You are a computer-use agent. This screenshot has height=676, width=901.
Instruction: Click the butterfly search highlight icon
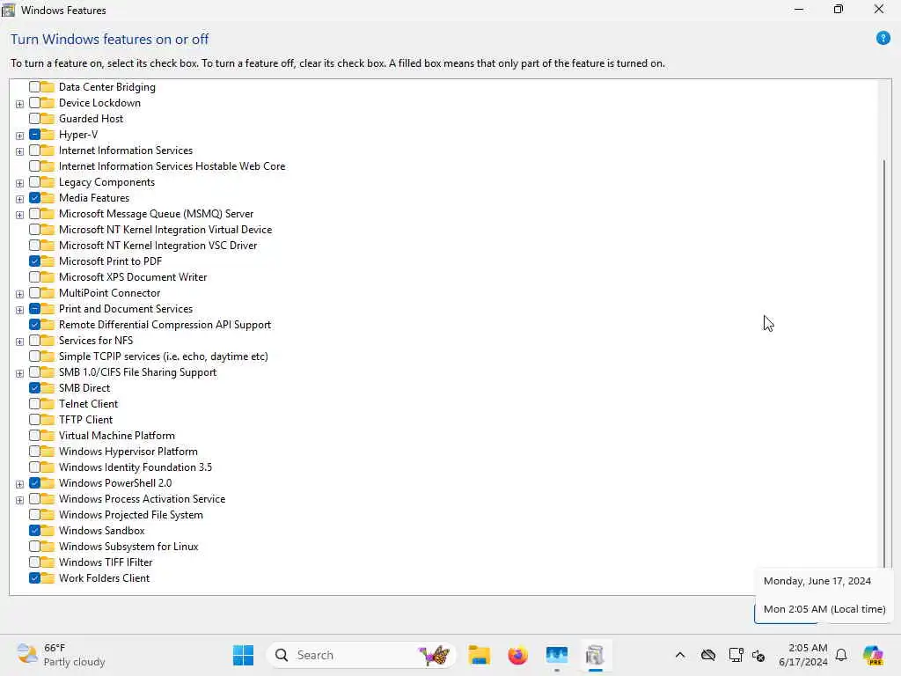point(434,655)
